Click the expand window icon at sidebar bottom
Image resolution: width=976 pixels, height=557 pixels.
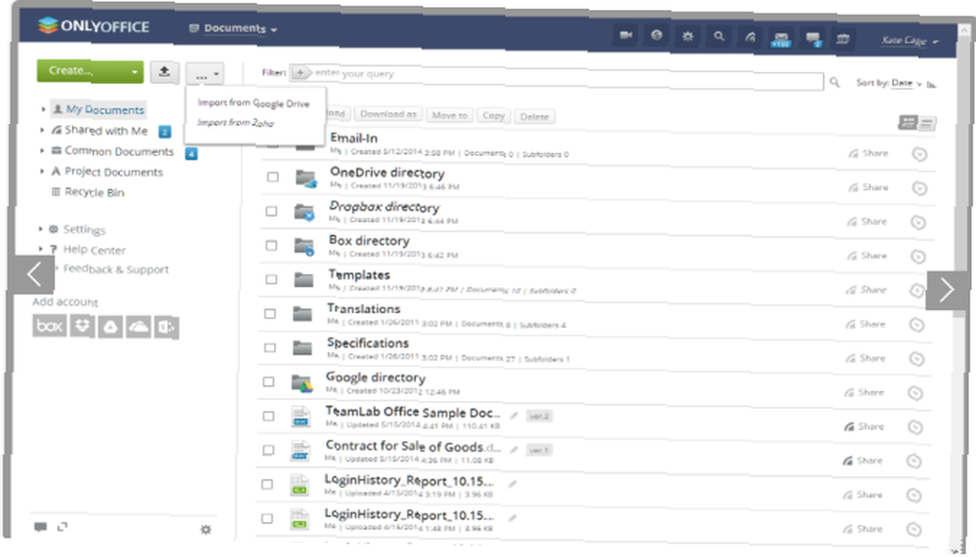[62, 527]
